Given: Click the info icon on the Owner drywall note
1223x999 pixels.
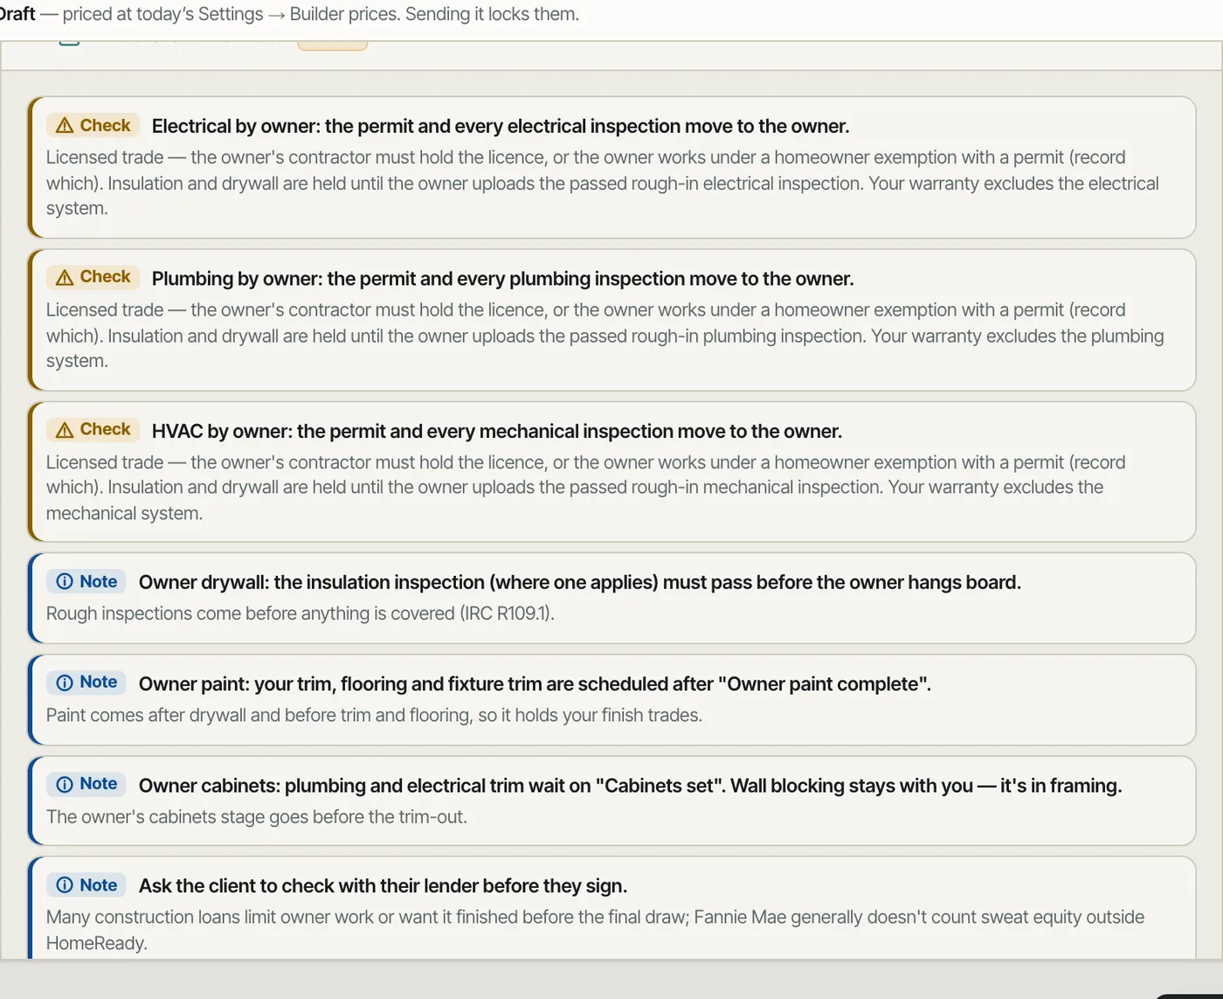Looking at the screenshot, I should point(65,582).
